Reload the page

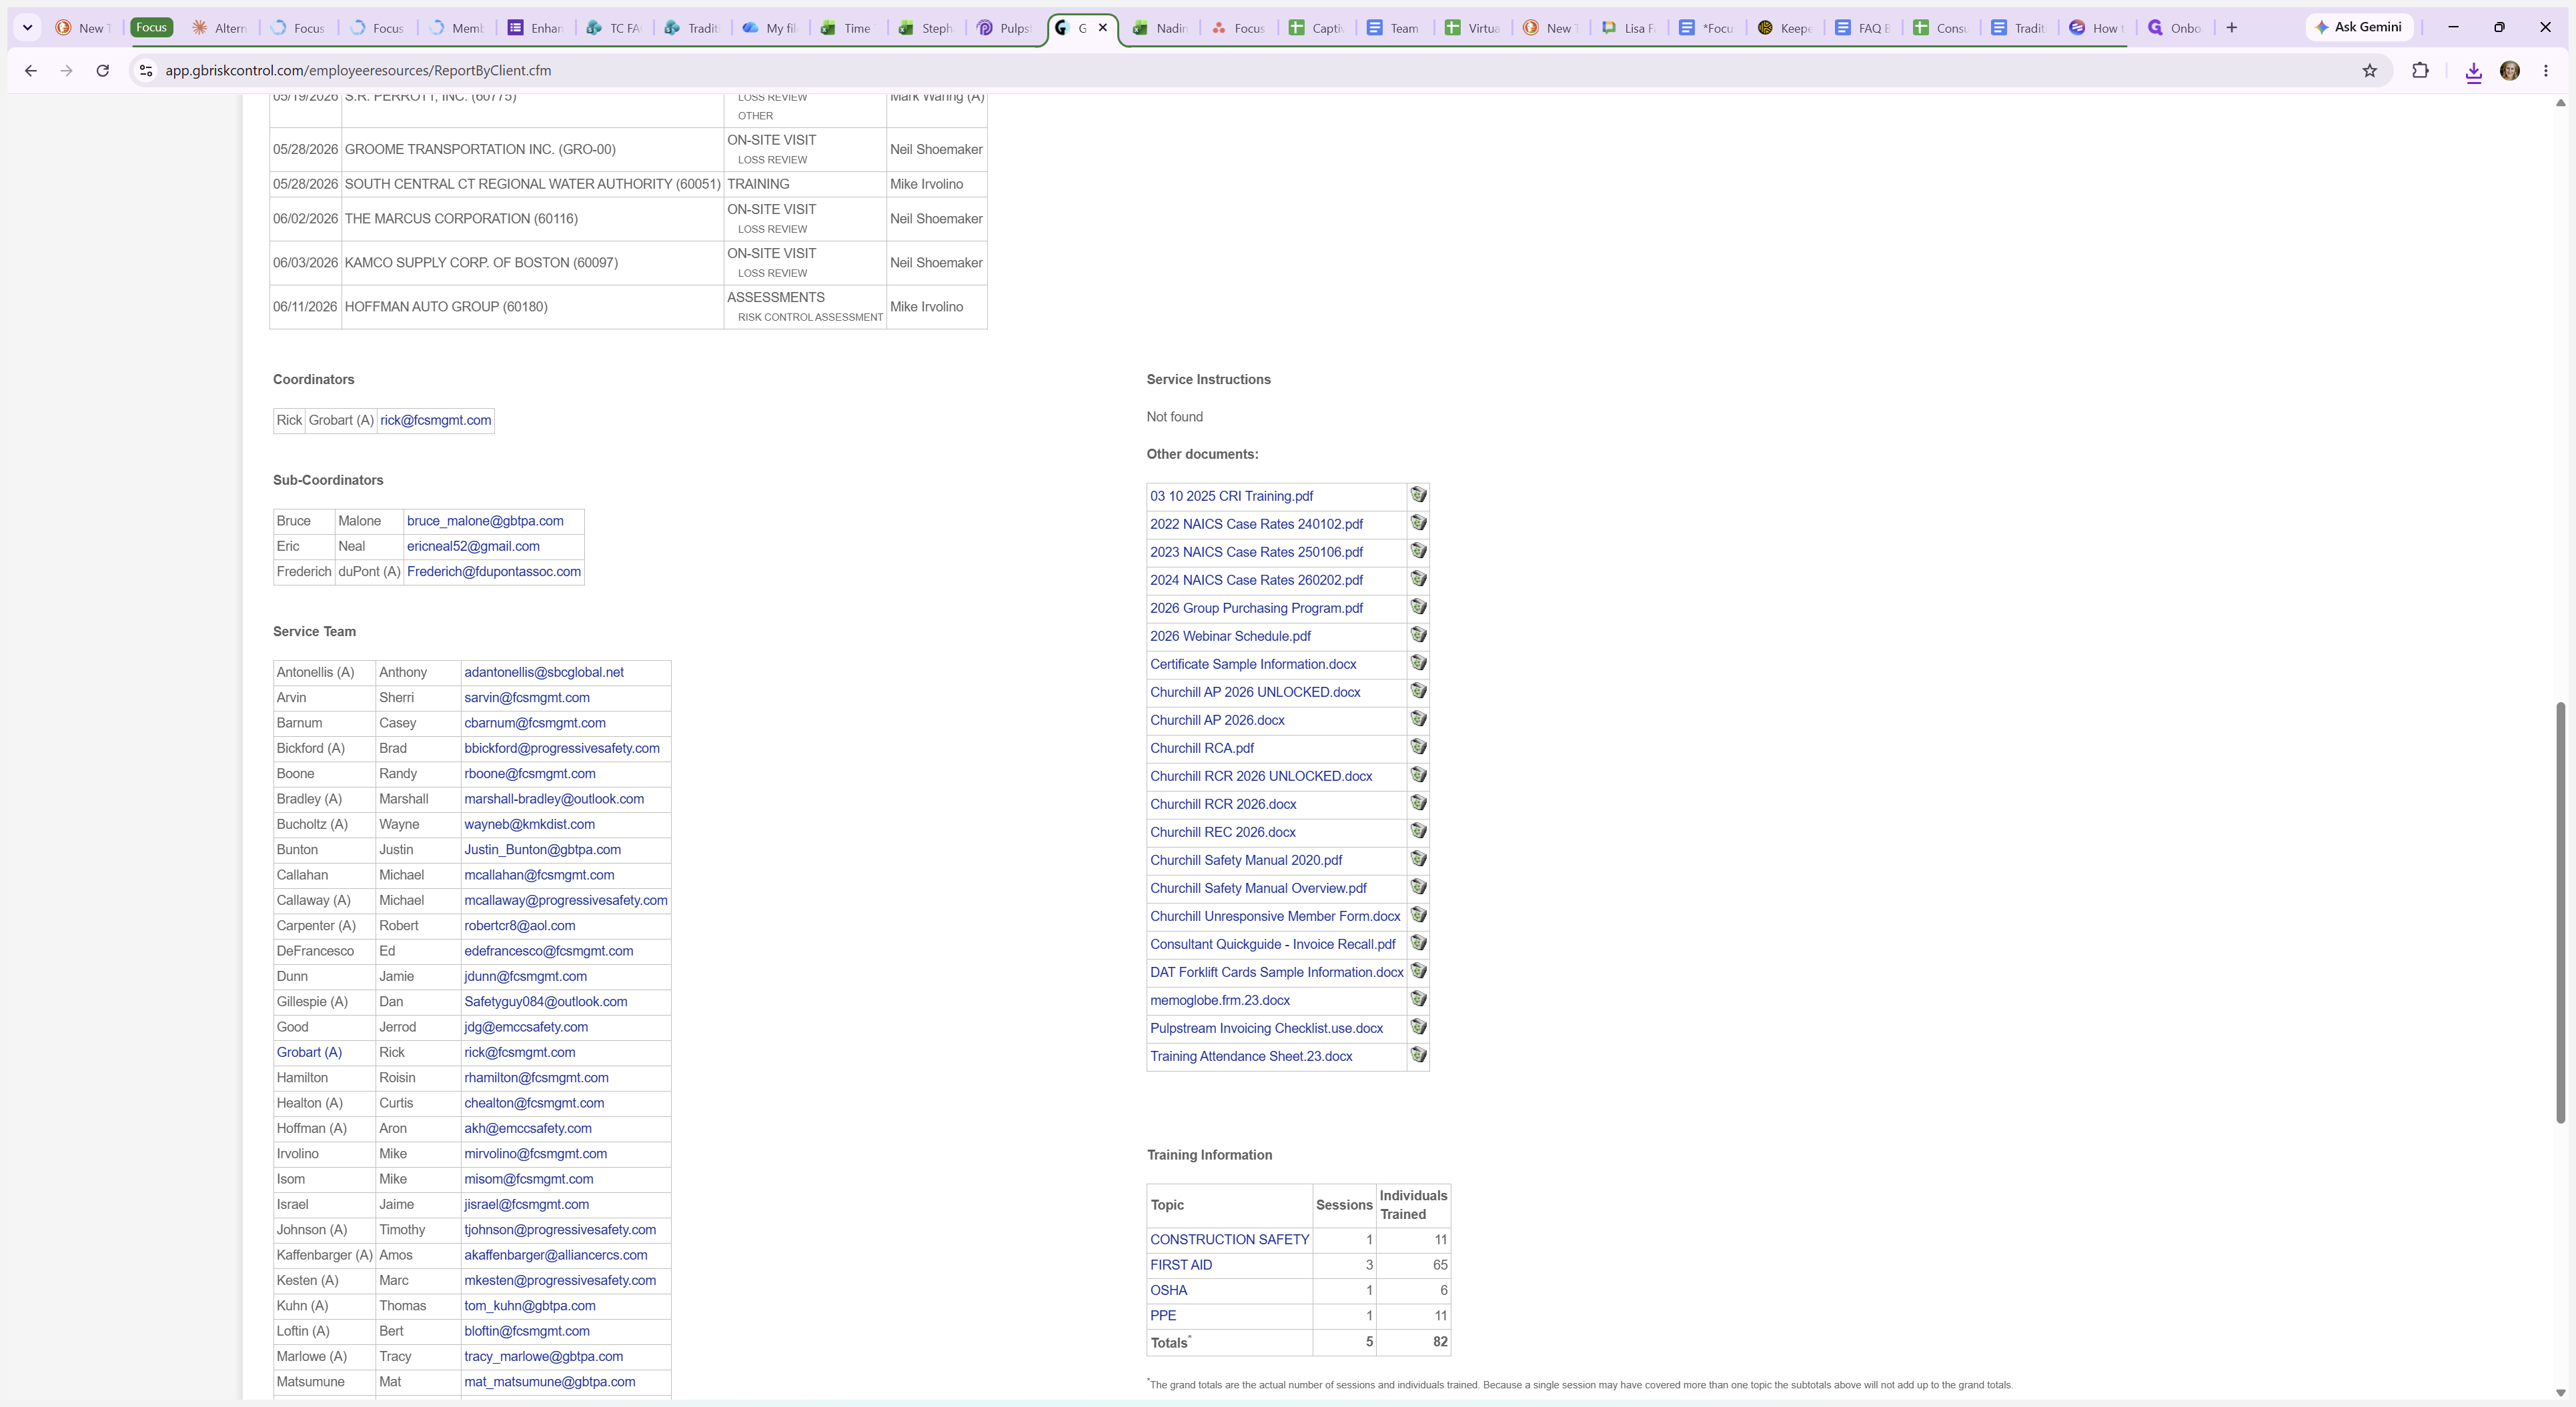(x=102, y=70)
